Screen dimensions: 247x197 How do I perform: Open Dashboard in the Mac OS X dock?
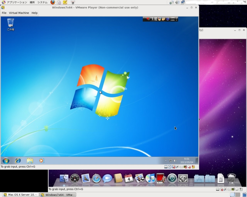[x=75, y=179]
